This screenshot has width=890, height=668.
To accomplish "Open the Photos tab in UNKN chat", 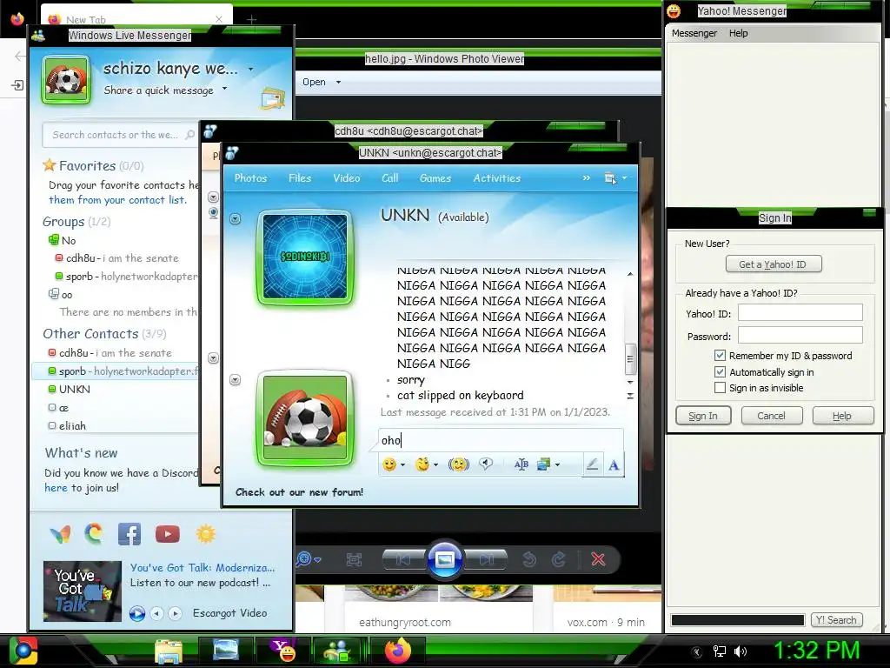I will point(250,177).
